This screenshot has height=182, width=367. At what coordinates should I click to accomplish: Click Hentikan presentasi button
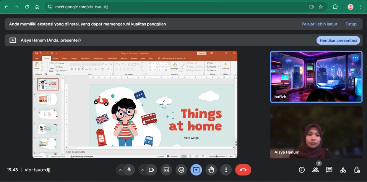[x=338, y=40]
